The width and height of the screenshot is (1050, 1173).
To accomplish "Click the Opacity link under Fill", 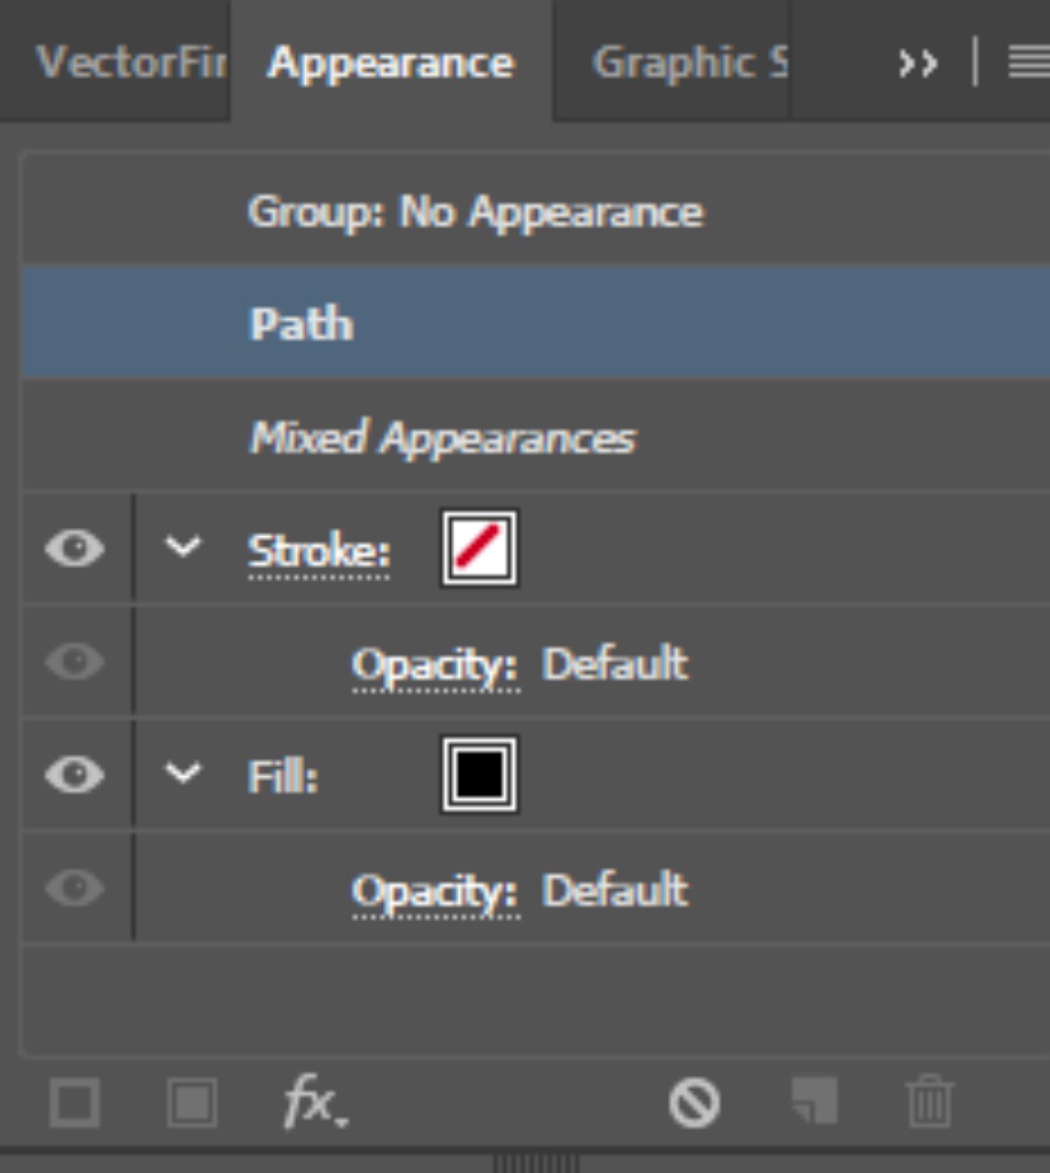I will point(435,892).
